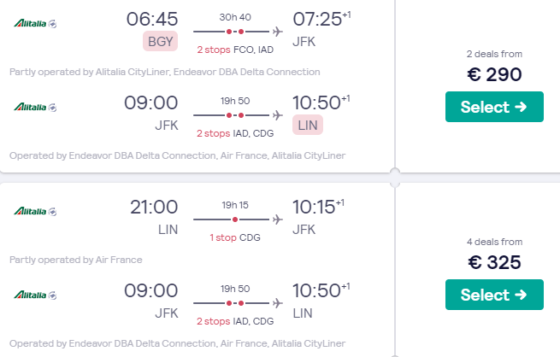Select the €325 flight deal

[x=494, y=295]
